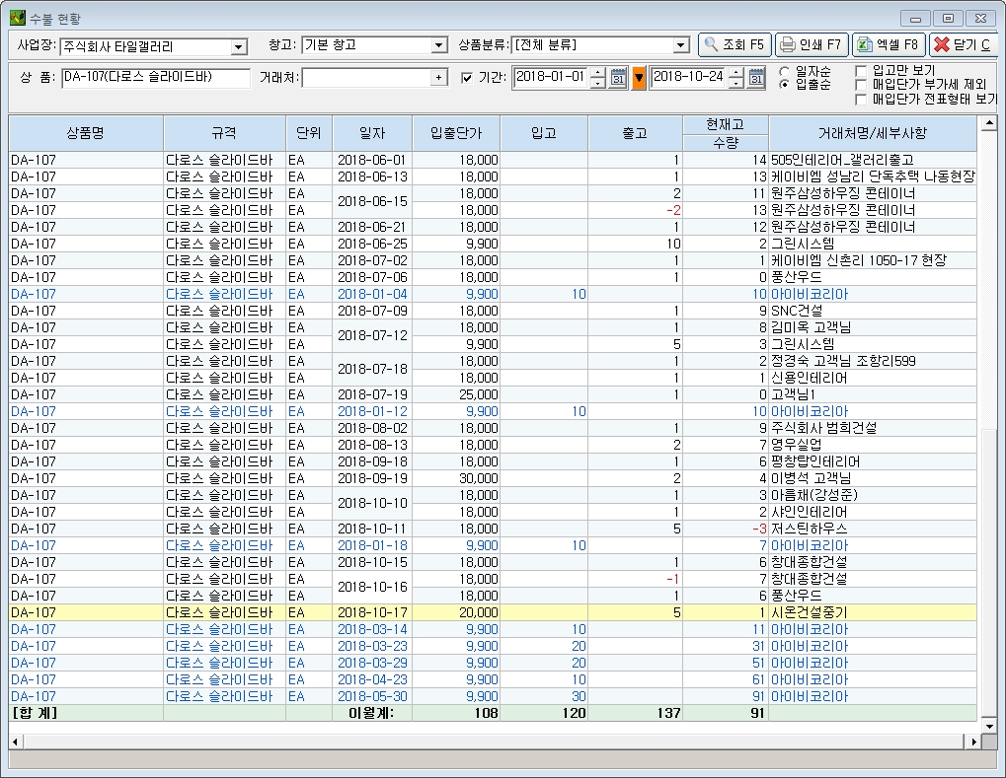The image size is (1006, 778).
Task: Select the row for 케이비엠 신촌리 1050-17 현장
Action: click(x=493, y=261)
